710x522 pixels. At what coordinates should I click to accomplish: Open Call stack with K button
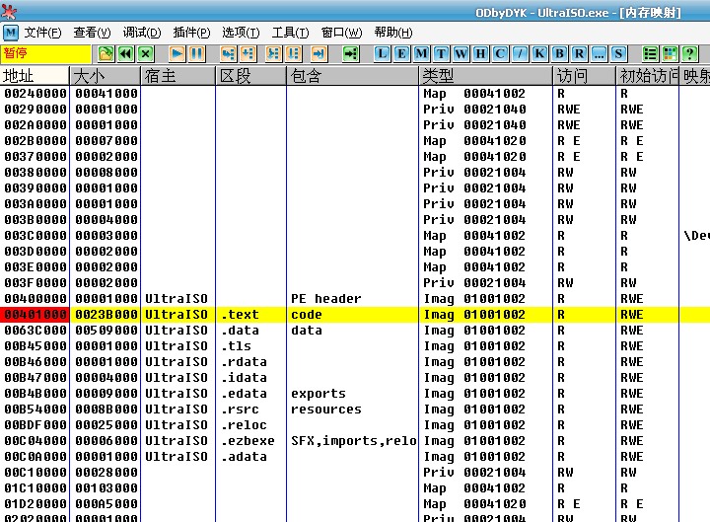pyautogui.click(x=539, y=54)
